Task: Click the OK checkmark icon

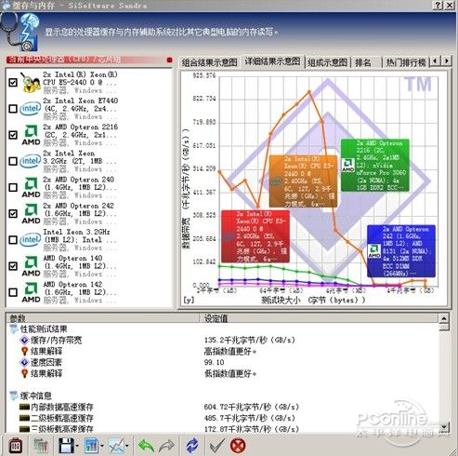Action: click(216, 446)
